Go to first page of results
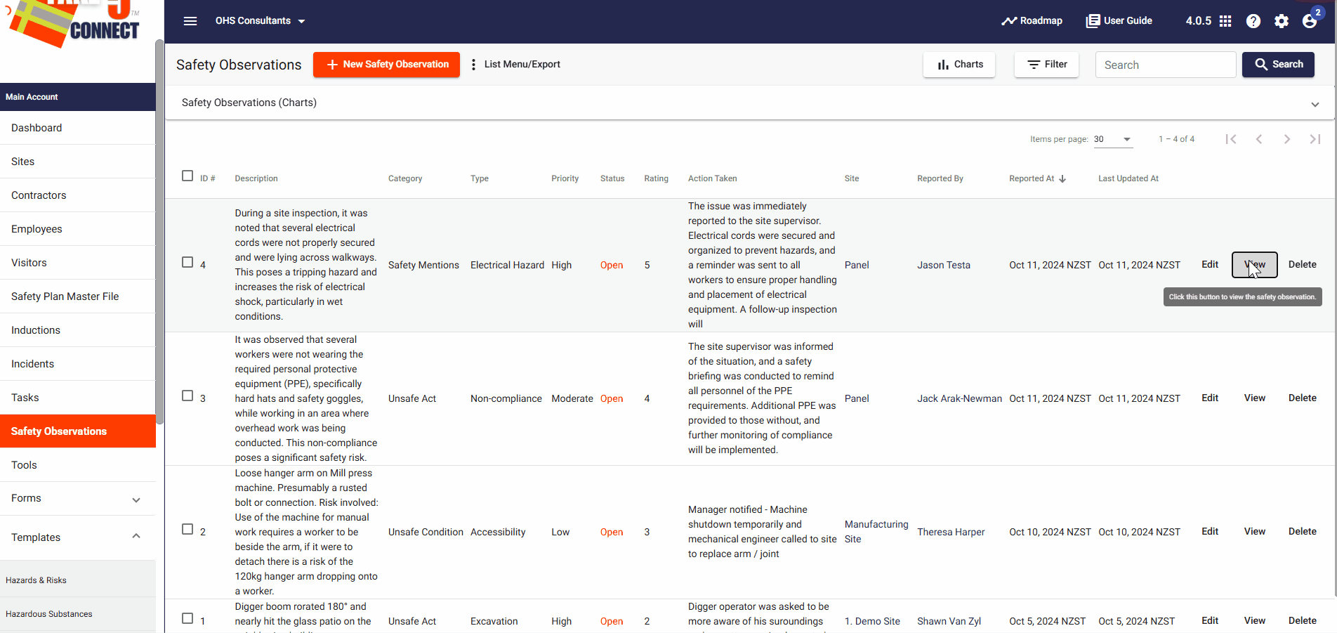The image size is (1337, 633). pos(1231,139)
